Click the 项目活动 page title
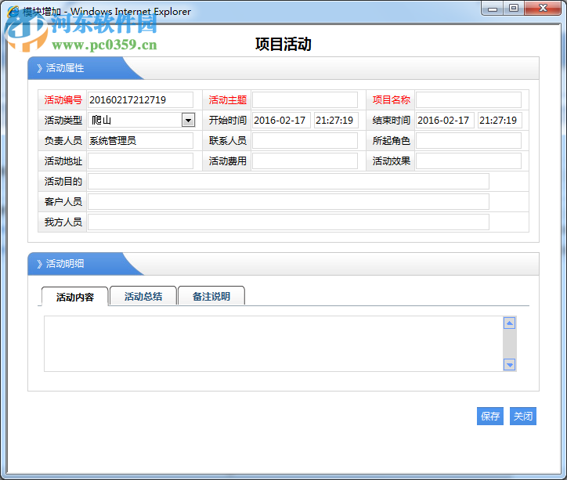 click(283, 44)
